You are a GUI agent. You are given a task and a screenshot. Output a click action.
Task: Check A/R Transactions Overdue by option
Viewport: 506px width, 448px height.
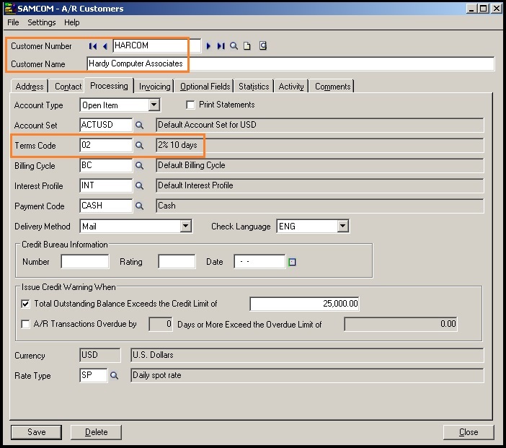(27, 324)
